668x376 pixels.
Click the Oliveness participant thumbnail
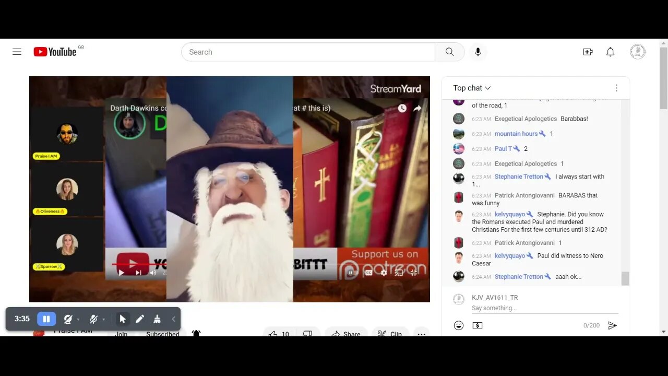(x=67, y=189)
